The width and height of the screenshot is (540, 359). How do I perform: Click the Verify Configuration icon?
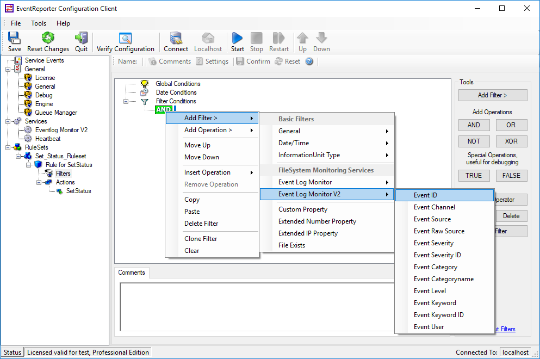coord(126,38)
